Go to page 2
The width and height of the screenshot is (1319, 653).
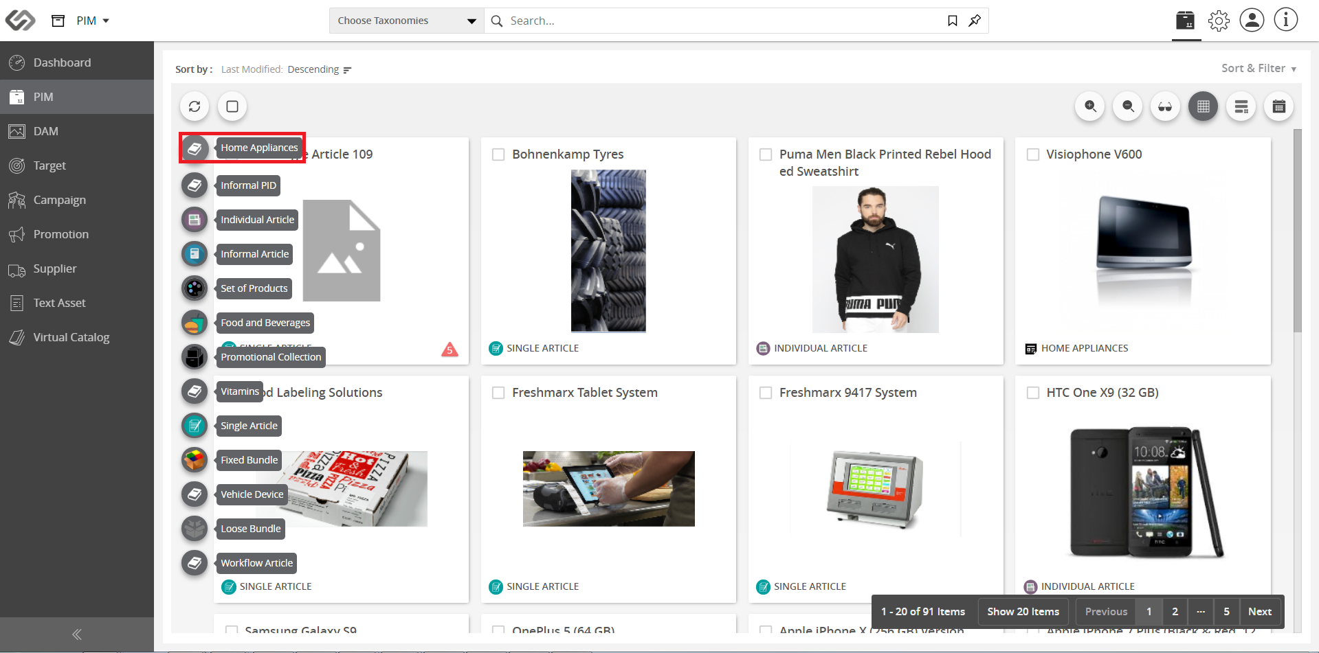click(1175, 612)
